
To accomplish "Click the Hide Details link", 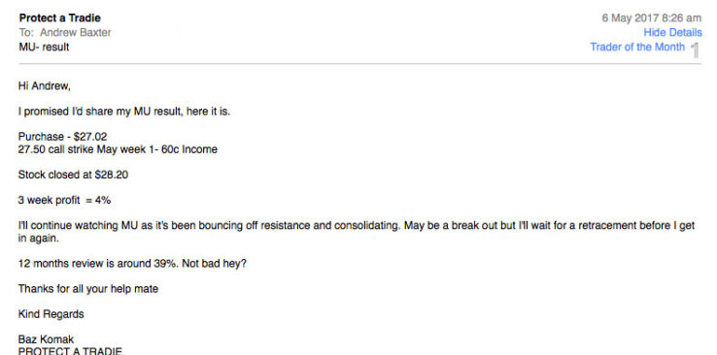I will 672,32.
